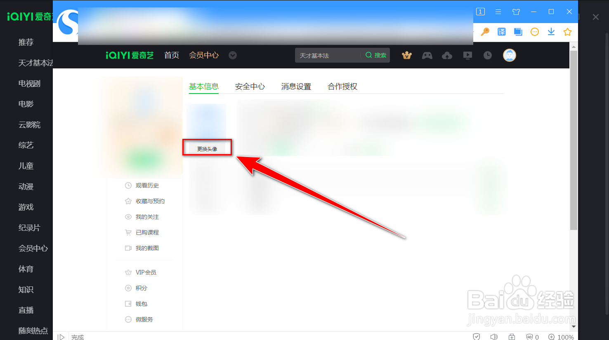Click the translate icon in browser toolbar
The height and width of the screenshot is (340, 609).
(x=502, y=32)
